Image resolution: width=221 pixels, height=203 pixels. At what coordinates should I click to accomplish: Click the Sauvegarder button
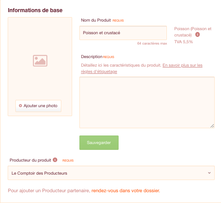[x=99, y=143]
